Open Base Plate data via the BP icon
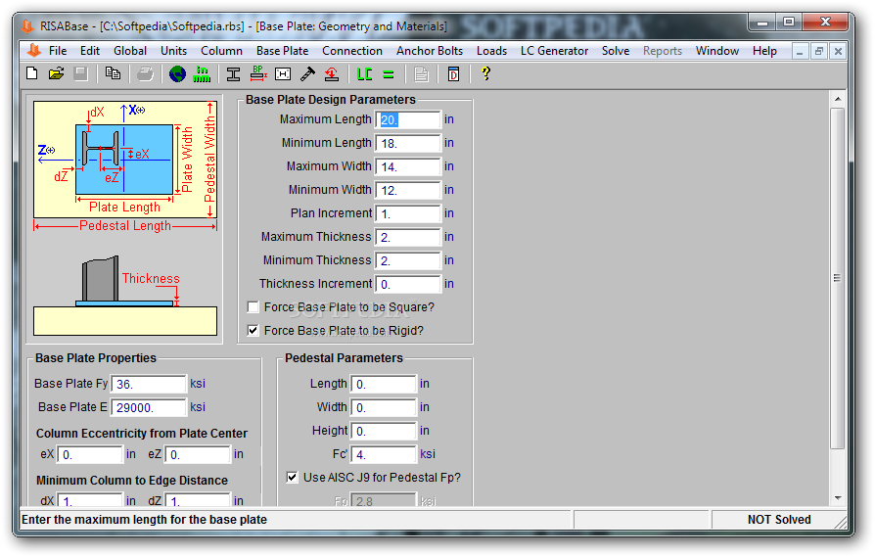 click(257, 73)
